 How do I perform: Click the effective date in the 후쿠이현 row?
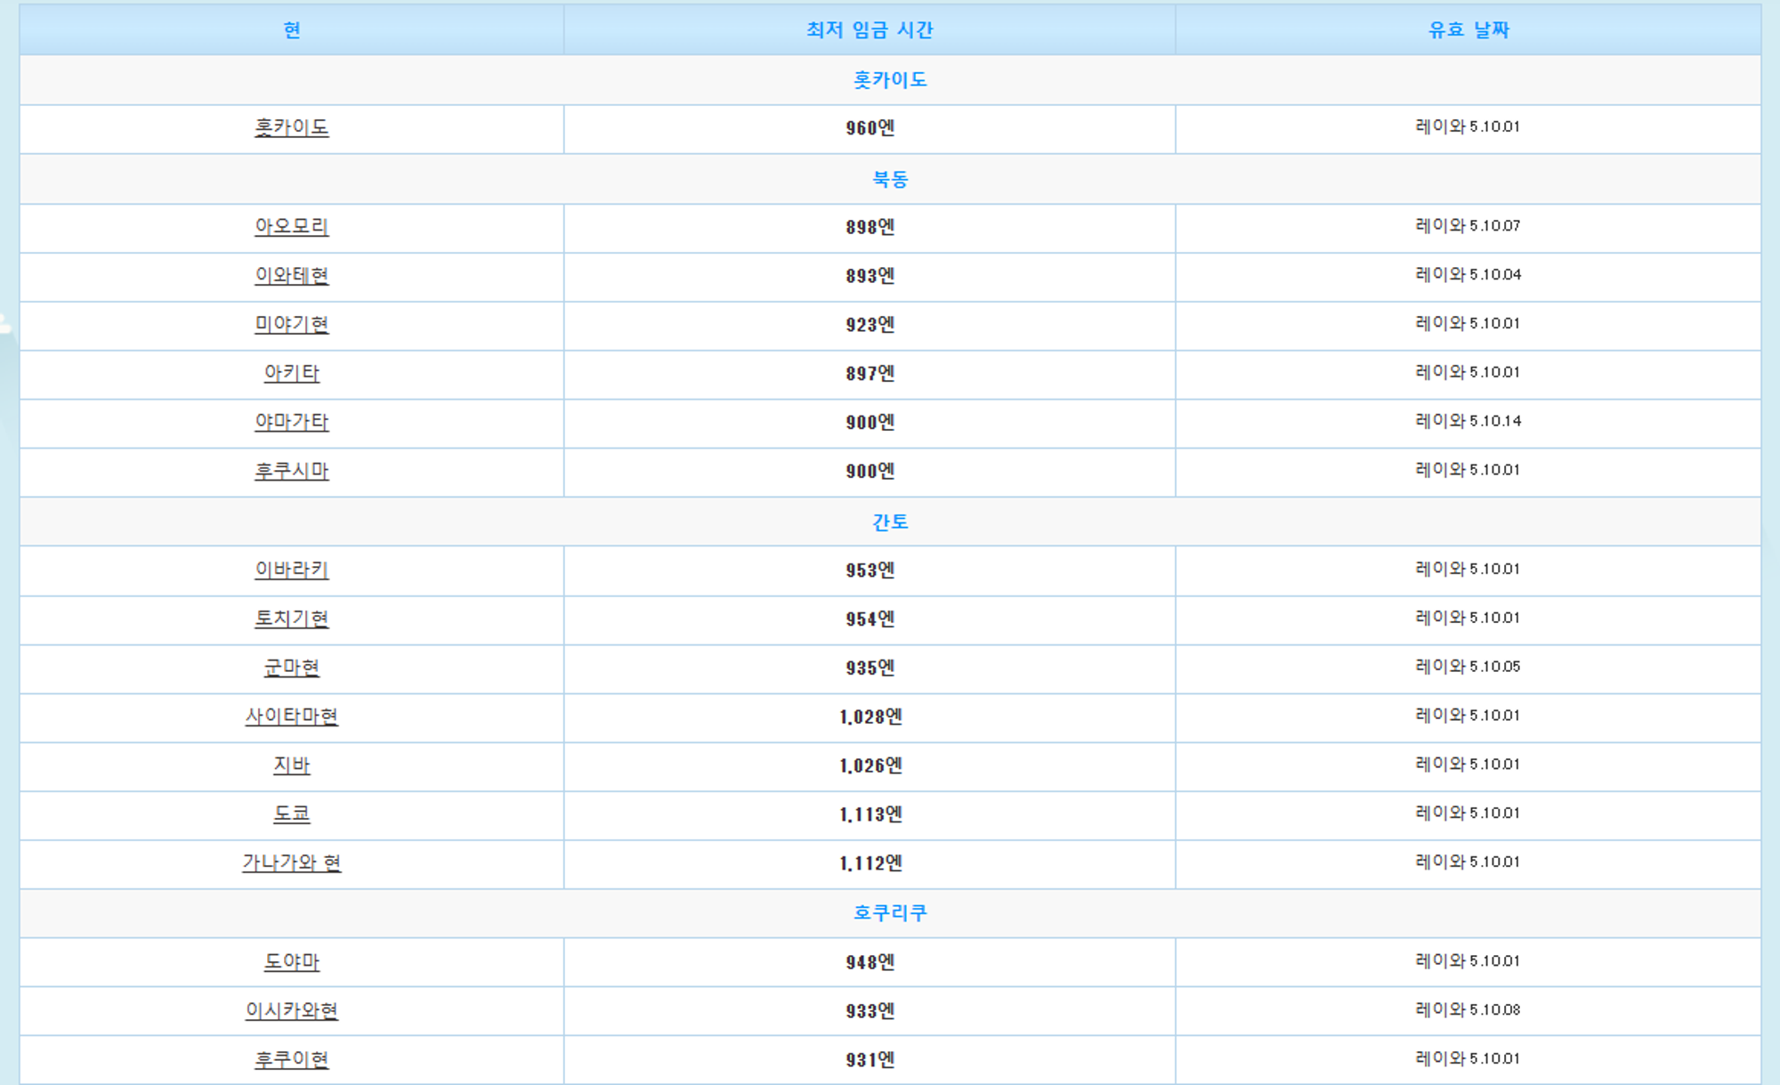[x=1468, y=1059]
